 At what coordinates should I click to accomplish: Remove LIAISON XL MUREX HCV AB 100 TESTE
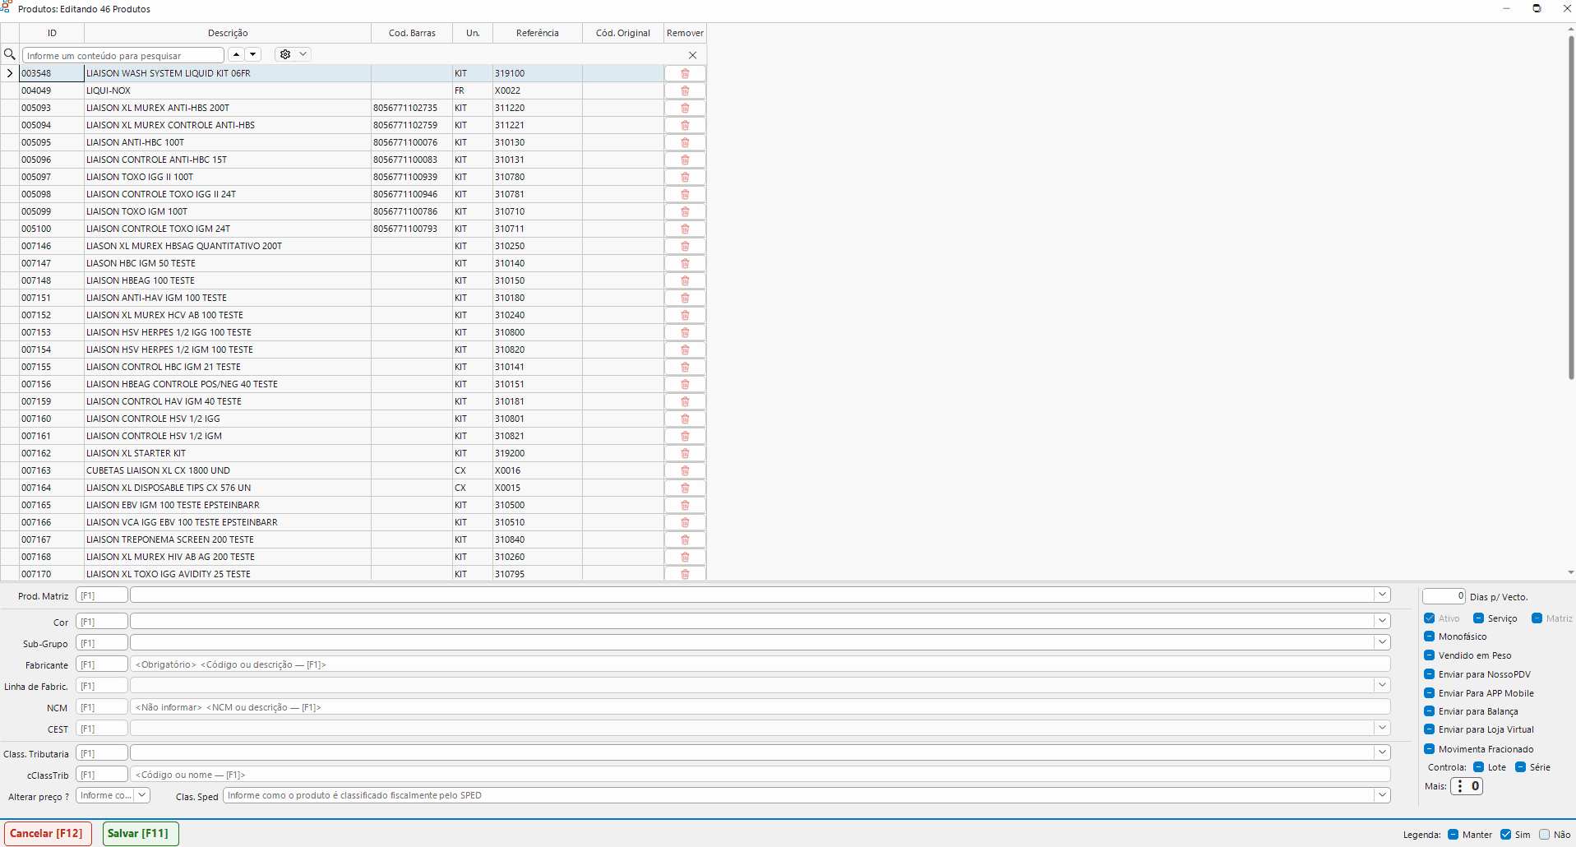pyautogui.click(x=685, y=315)
